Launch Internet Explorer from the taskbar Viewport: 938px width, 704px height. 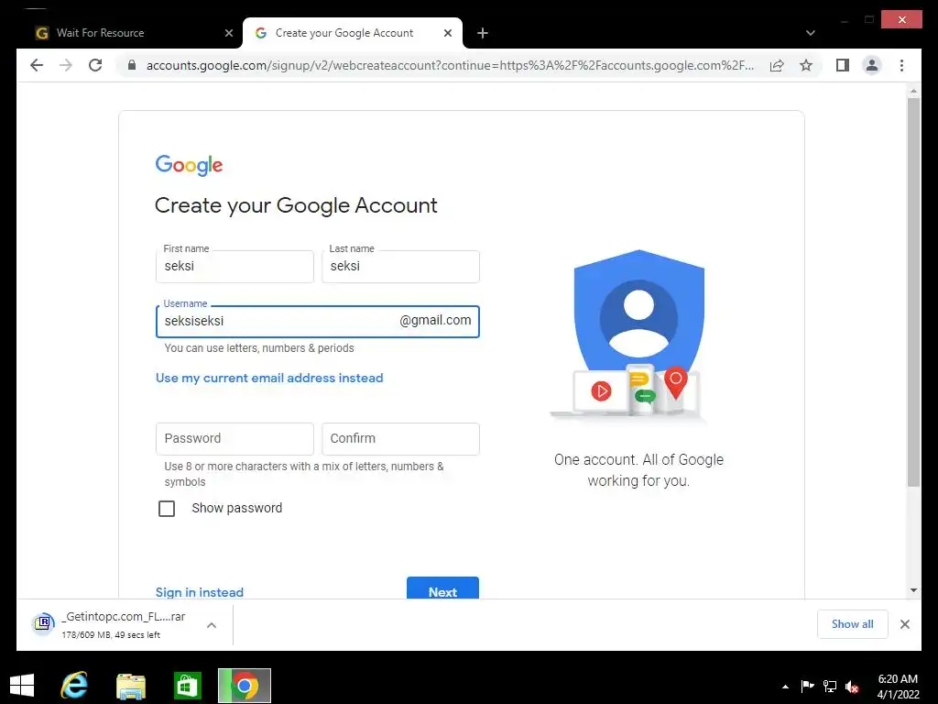[x=75, y=685]
